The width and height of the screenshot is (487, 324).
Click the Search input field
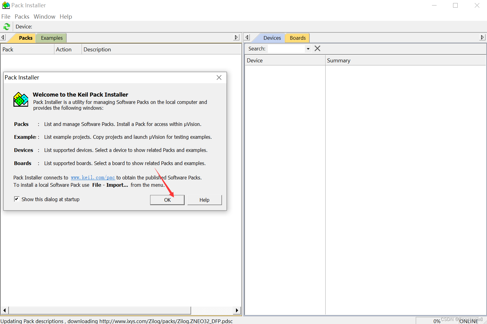coord(286,49)
